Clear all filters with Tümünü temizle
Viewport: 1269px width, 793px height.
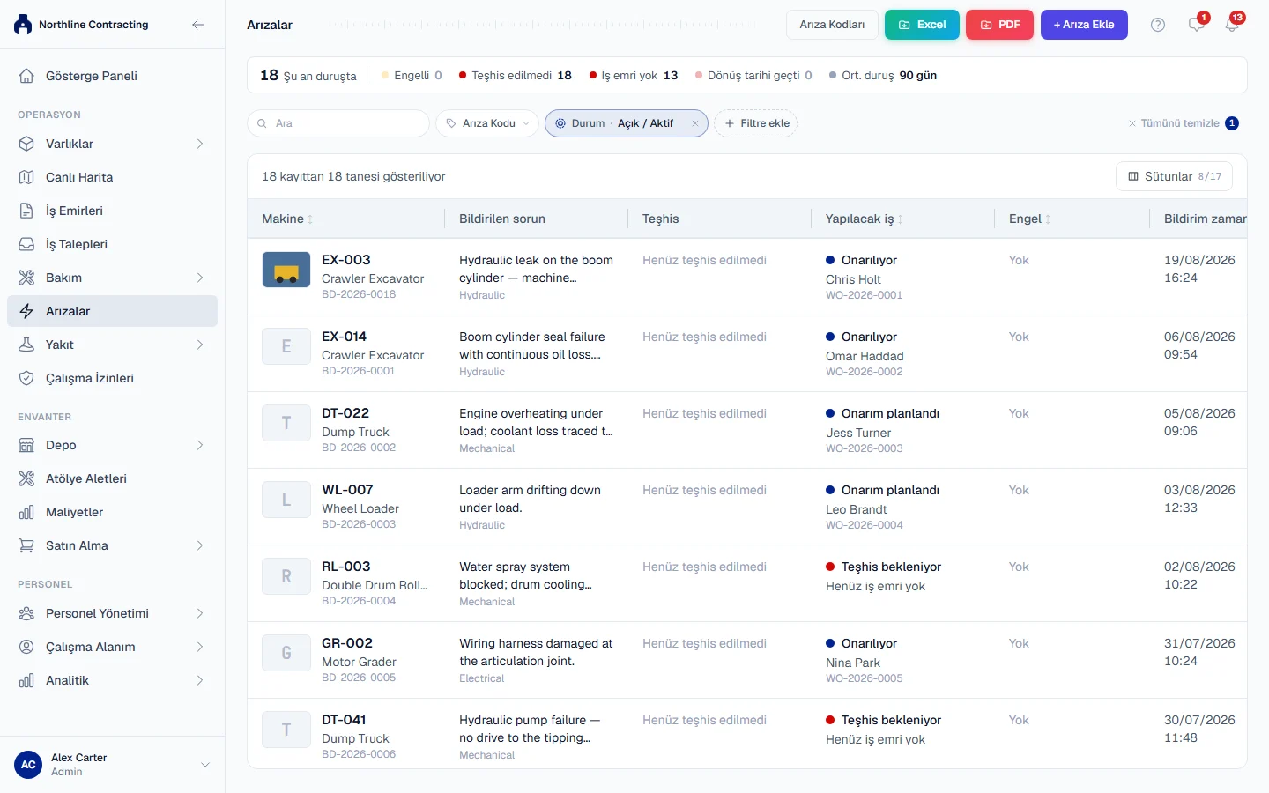[x=1183, y=123]
